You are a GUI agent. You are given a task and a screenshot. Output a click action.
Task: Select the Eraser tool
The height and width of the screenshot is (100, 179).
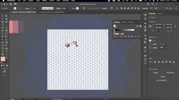tap(6, 31)
